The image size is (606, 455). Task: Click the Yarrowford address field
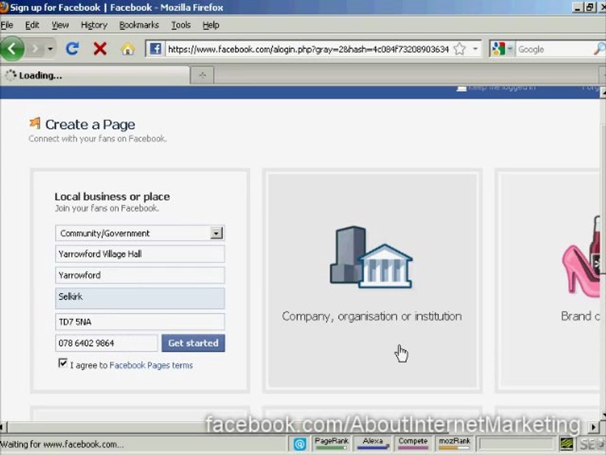pos(140,275)
